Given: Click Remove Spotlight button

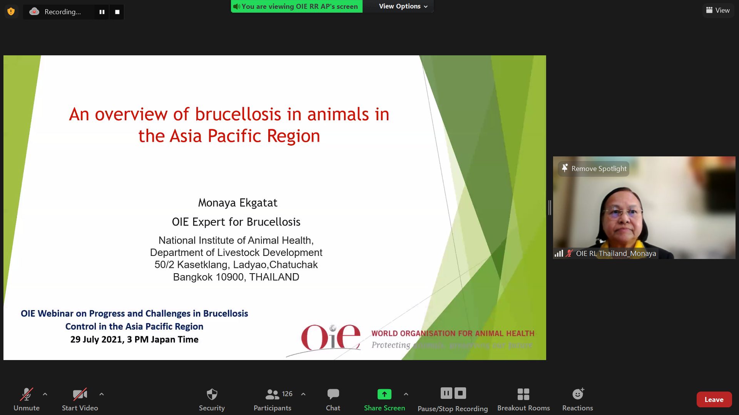Looking at the screenshot, I should pyautogui.click(x=594, y=169).
